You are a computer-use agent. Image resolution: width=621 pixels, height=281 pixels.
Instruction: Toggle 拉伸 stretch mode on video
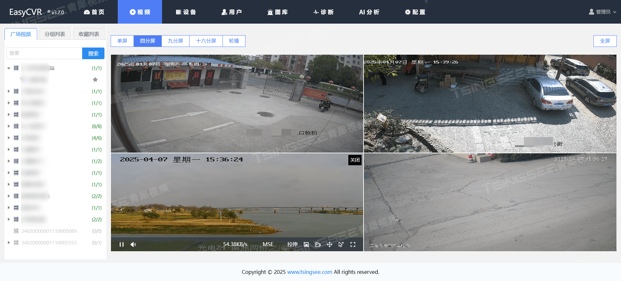pyautogui.click(x=292, y=244)
